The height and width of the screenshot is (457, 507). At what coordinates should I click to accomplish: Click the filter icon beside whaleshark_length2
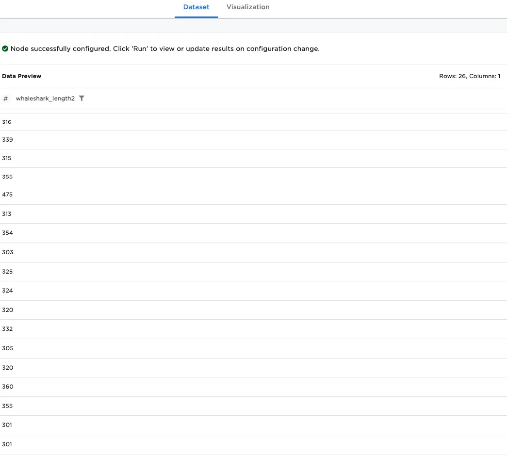pyautogui.click(x=82, y=98)
